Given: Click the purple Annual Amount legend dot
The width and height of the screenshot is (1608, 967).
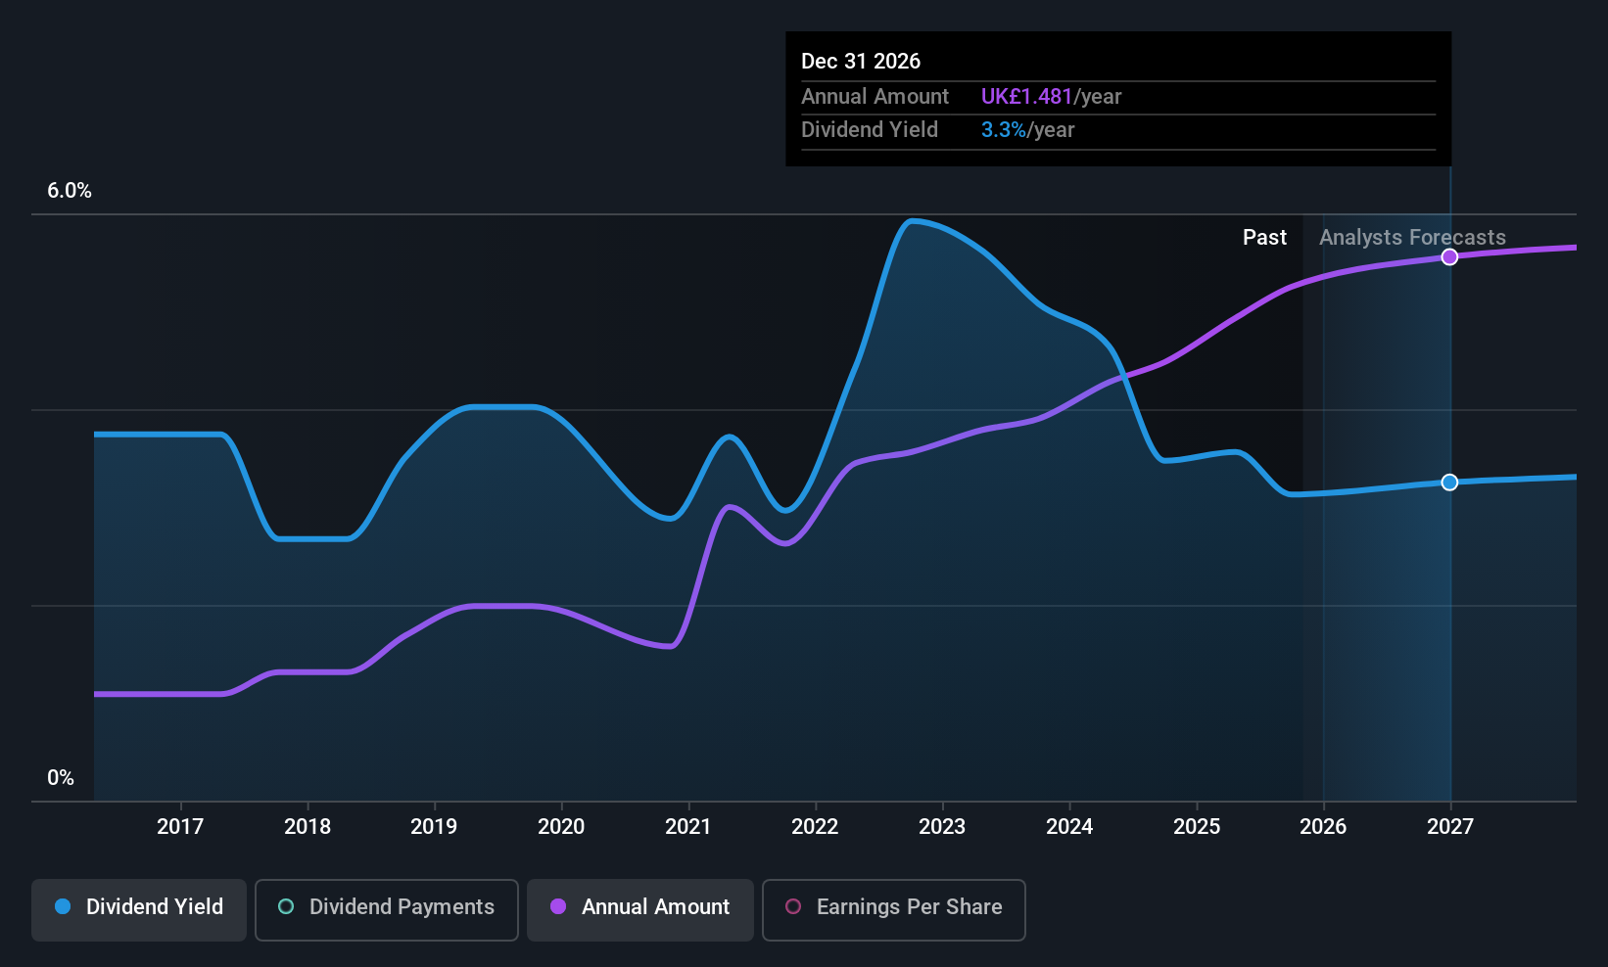Looking at the screenshot, I should point(557,907).
